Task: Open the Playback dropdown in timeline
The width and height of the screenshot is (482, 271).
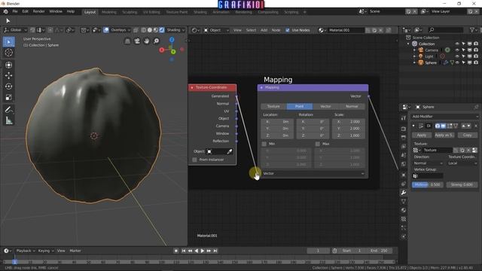Action: (25, 251)
